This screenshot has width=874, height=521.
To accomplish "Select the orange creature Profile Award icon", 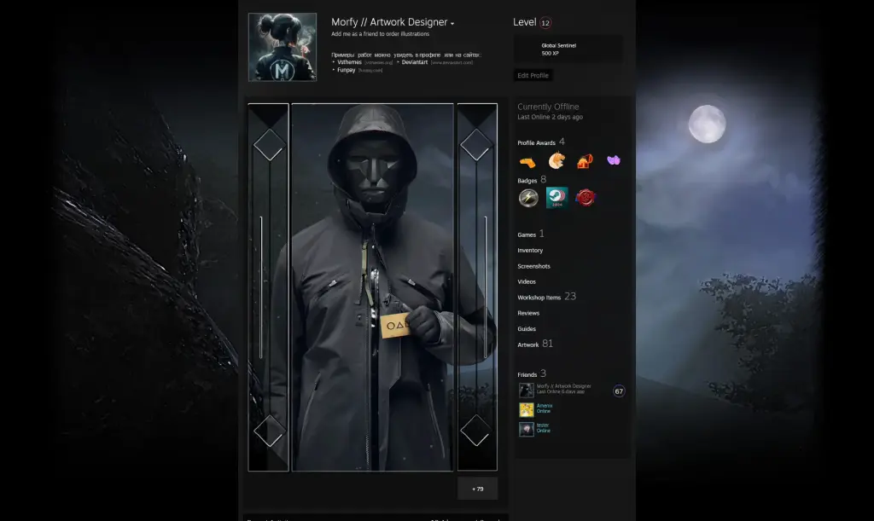I will 556,159.
